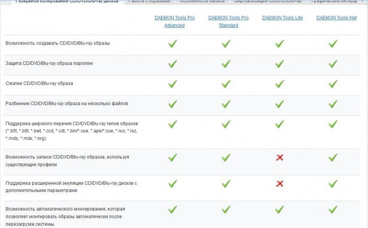
Task: Click the left tab scroll arrow
Action: coord(5,1)
